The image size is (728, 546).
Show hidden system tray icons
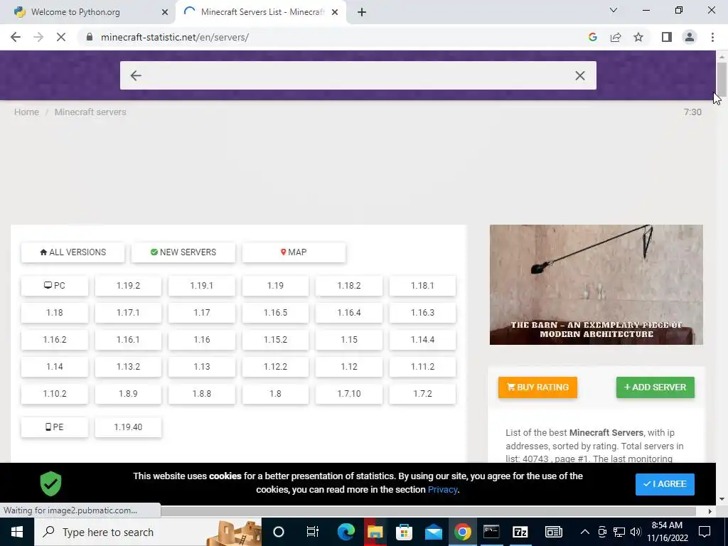[x=585, y=532]
